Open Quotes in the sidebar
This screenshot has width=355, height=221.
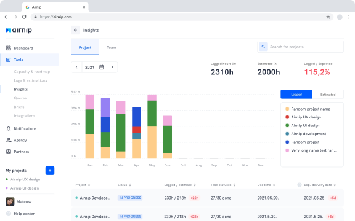pyautogui.click(x=20, y=98)
